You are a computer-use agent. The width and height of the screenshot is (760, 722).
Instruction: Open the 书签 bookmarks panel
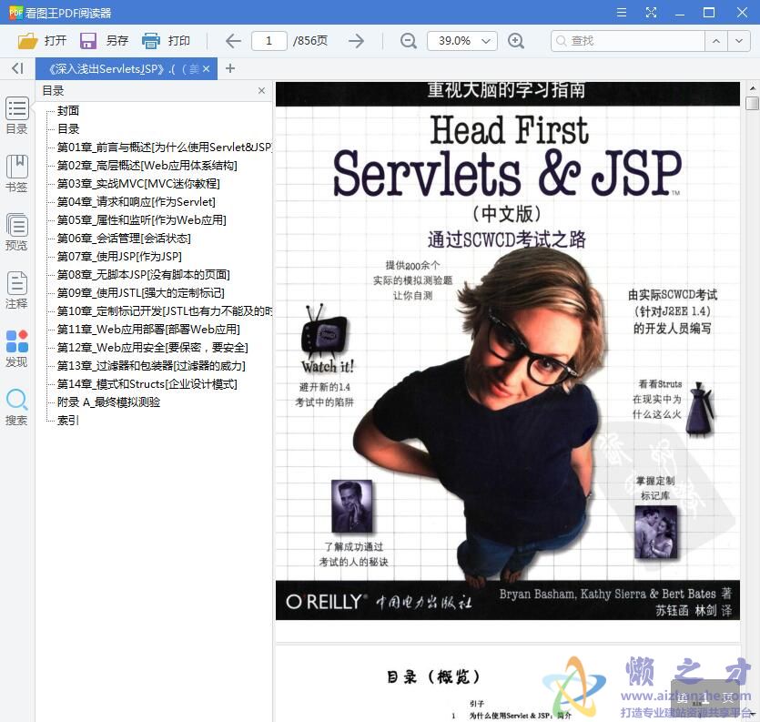pyautogui.click(x=17, y=174)
